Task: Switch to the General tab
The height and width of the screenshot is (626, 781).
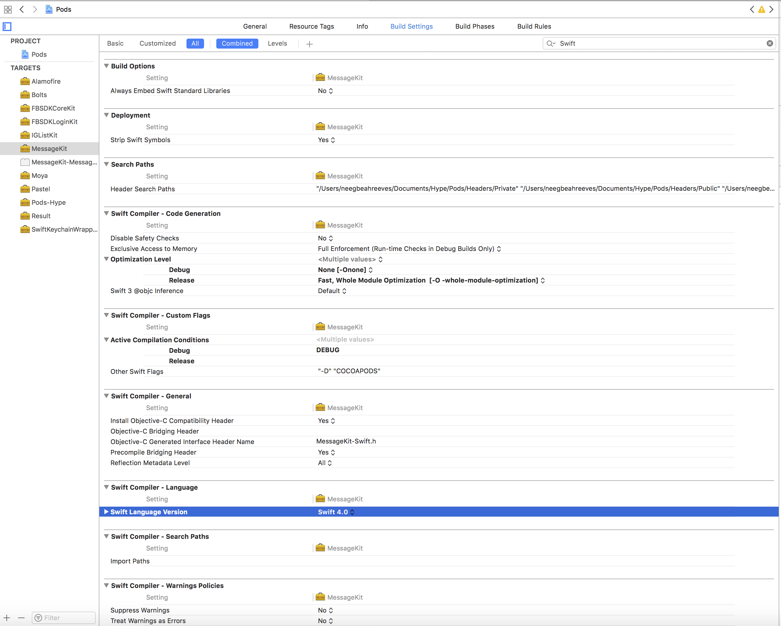Action: coord(255,26)
